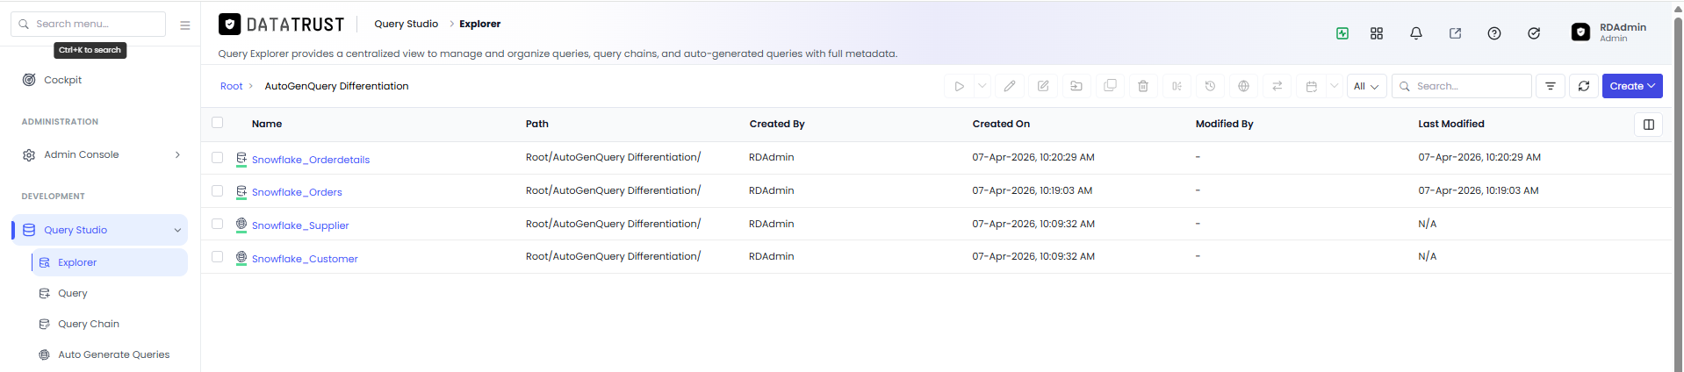The image size is (1684, 372).
Task: Open the notifications bell
Action: click(x=1416, y=33)
